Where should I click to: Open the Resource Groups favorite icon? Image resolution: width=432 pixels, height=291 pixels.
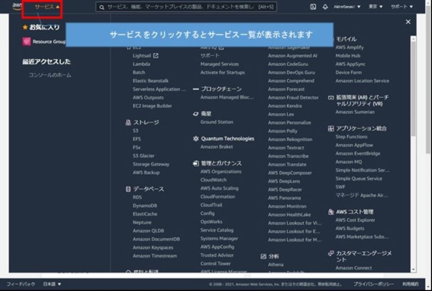tap(27, 41)
